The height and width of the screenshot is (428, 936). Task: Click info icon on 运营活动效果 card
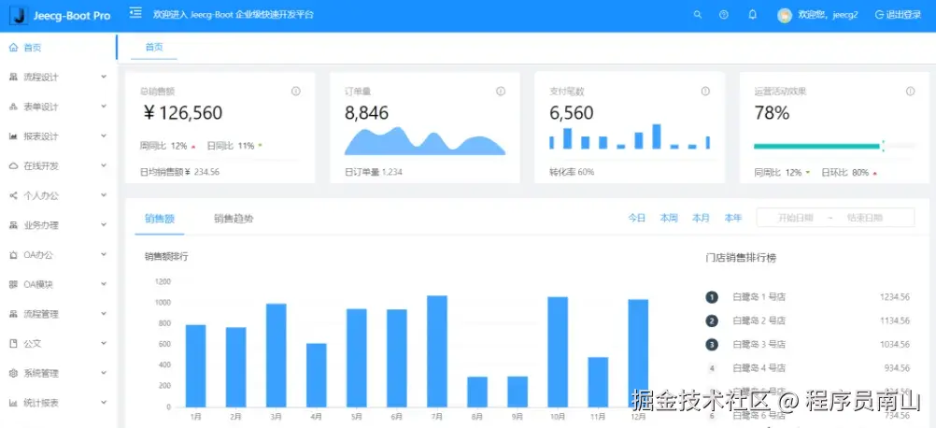[911, 92]
